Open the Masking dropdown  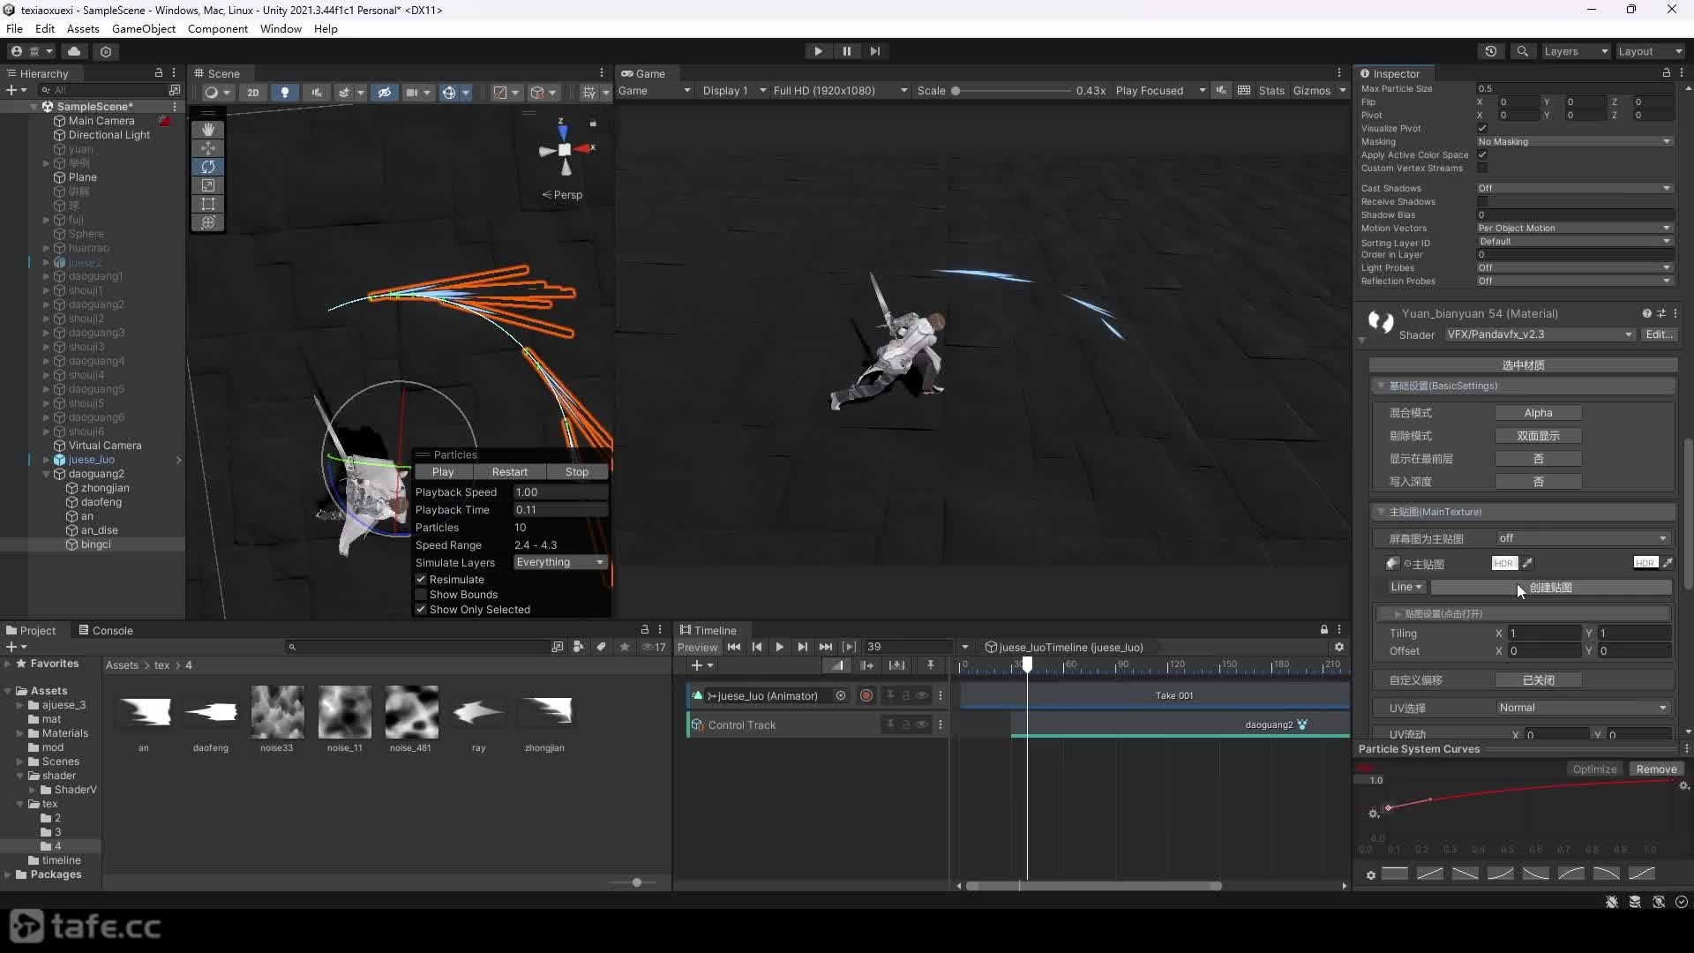pos(1575,141)
